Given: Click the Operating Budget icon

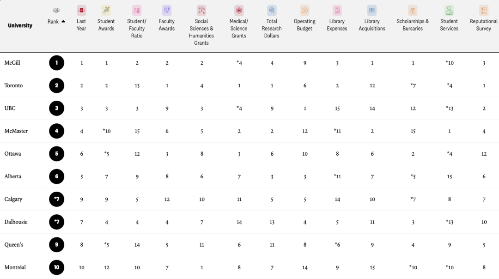Looking at the screenshot, I should coord(304,11).
